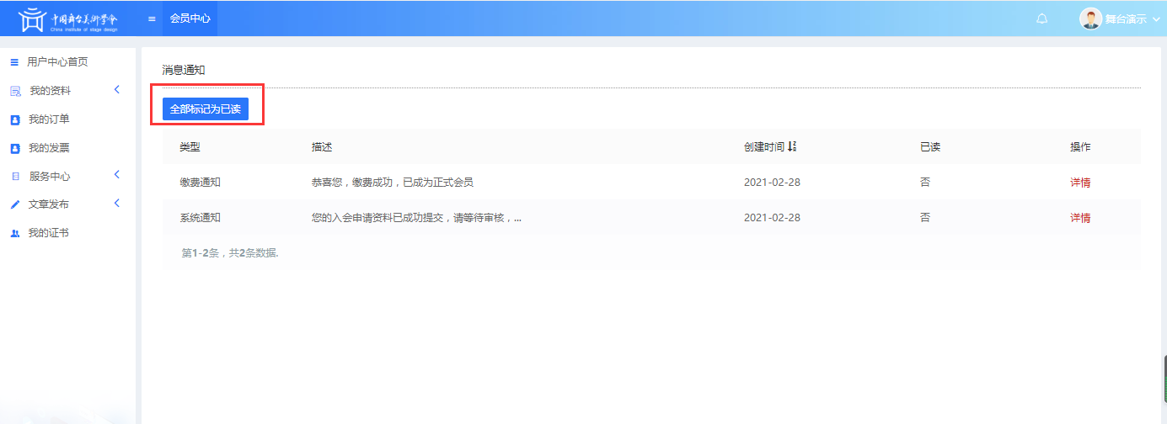Open 详情 for the 系统通知 row
The height and width of the screenshot is (424, 1167).
1079,218
